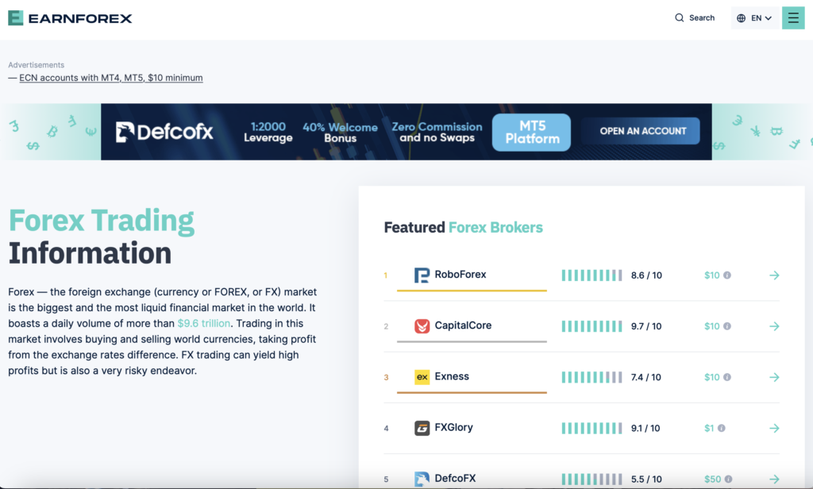Click the arrow in the FXGlory row

pyautogui.click(x=775, y=429)
